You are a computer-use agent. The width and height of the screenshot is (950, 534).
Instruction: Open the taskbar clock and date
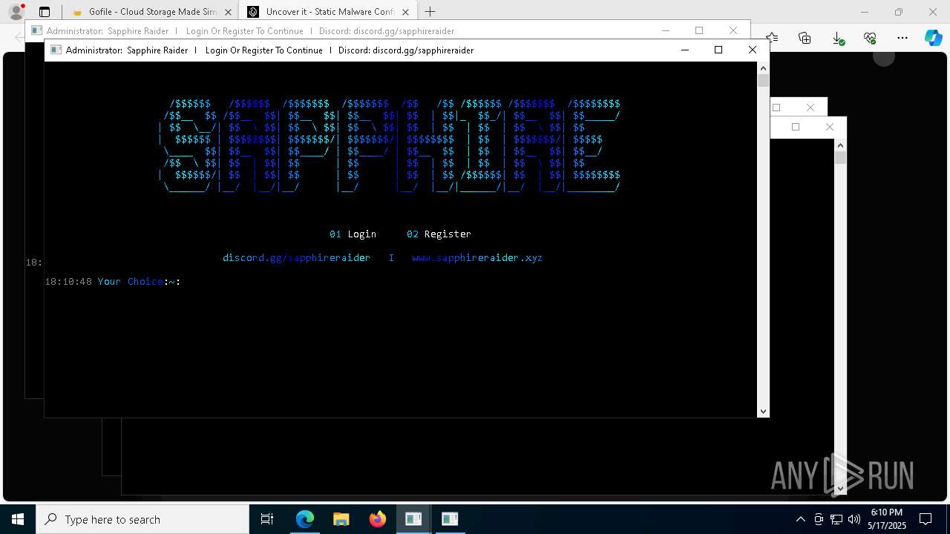[886, 519]
